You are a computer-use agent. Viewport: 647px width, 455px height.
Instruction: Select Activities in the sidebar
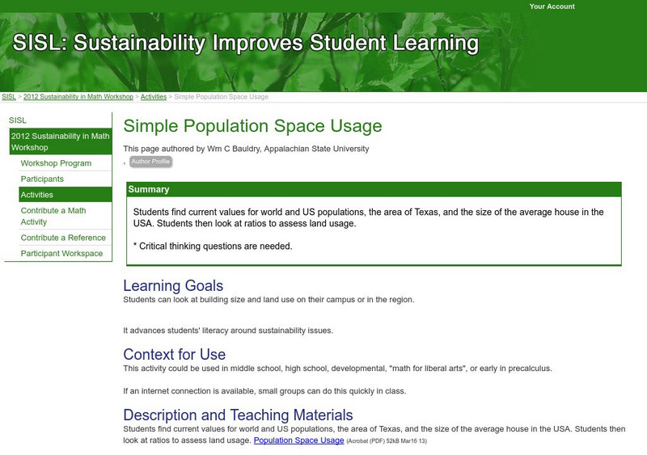pos(66,194)
